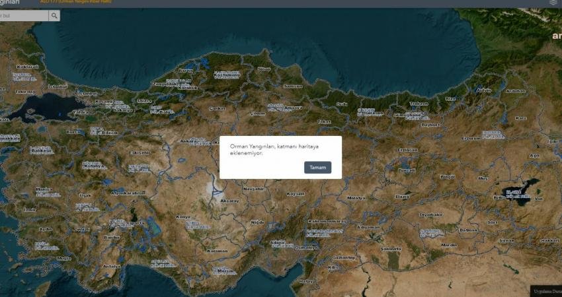Click the Ardahan label on map

516,91
